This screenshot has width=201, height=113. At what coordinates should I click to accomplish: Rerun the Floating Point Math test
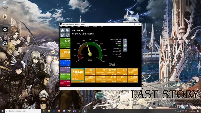93,82
